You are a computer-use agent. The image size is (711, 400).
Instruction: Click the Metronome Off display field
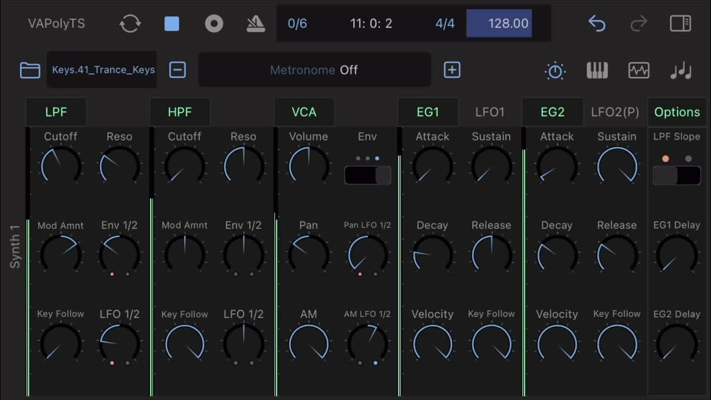coord(314,70)
